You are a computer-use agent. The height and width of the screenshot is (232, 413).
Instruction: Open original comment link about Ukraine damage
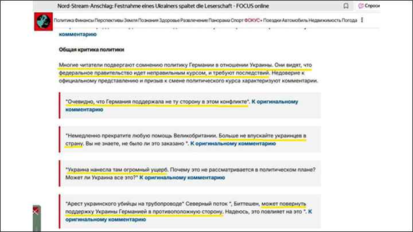182,178
